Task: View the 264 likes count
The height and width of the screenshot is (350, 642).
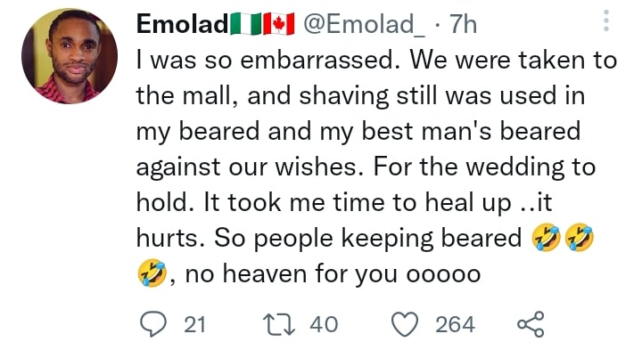Action: 455,325
